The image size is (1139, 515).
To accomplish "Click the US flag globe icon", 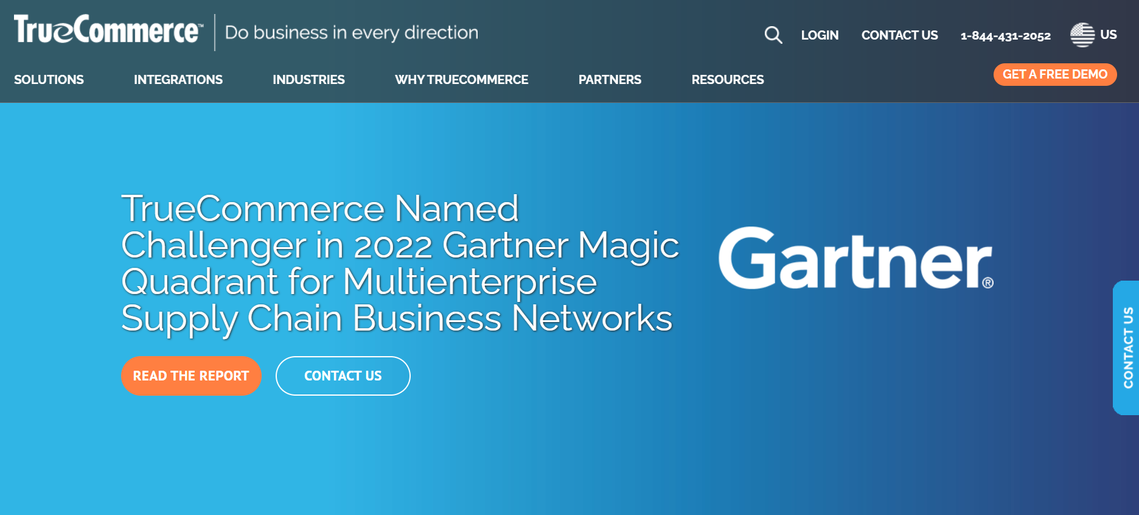I will [1082, 35].
